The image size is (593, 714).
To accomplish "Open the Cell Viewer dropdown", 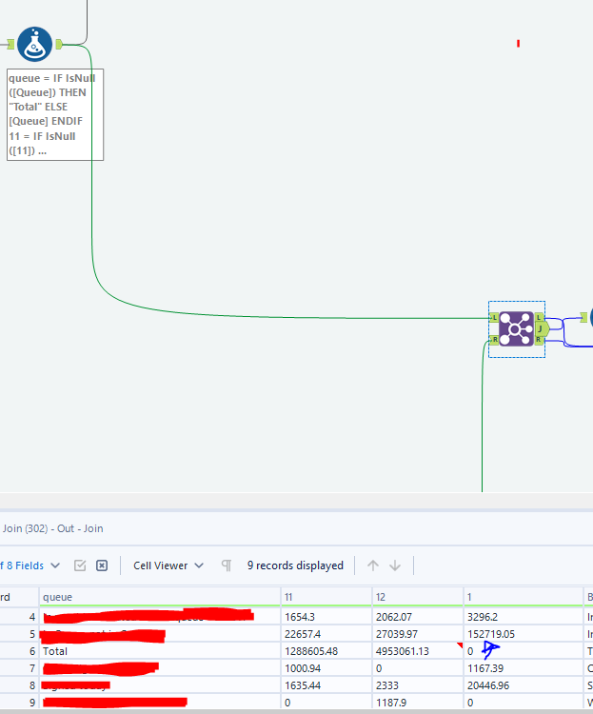I will click(168, 565).
